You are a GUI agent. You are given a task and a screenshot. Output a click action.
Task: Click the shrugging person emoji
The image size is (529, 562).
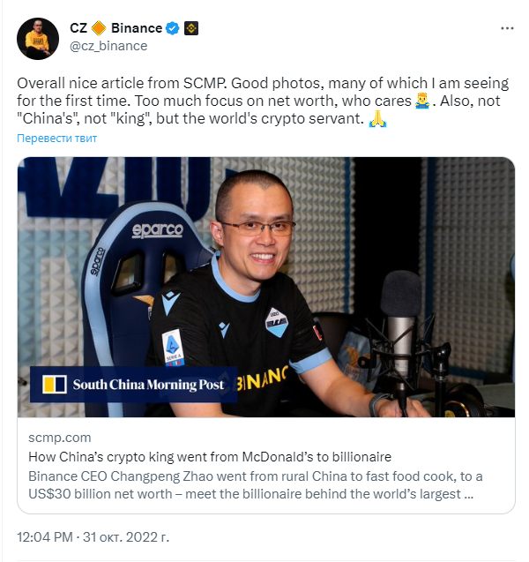[422, 101]
